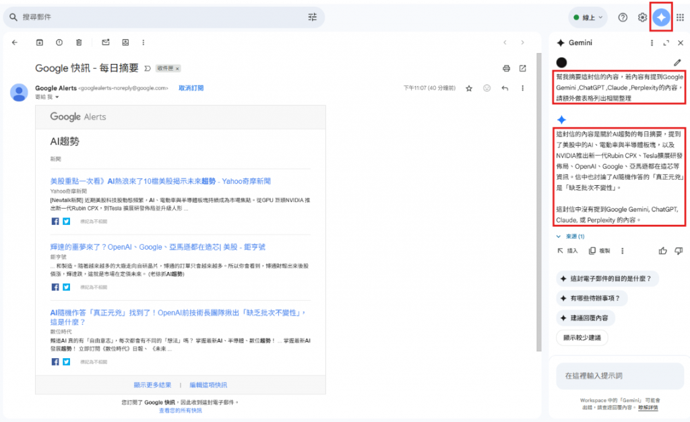Image resolution: width=690 pixels, height=422 pixels.
Task: Share the 數位時代 article on Twitter
Action: coord(66,362)
